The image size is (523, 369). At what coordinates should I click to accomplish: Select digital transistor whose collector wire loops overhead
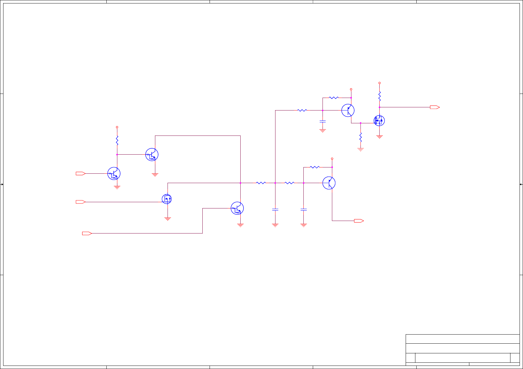coord(152,155)
